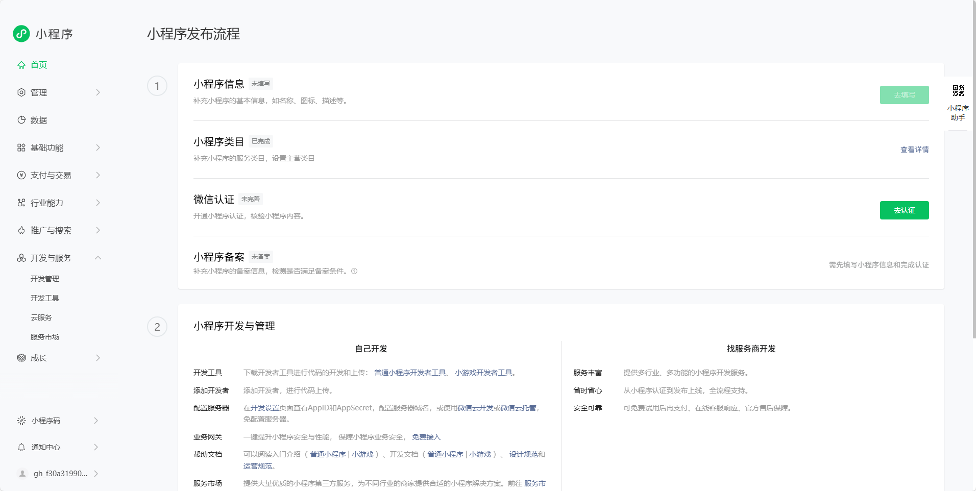Go to 首页 in the sidebar

coord(39,65)
